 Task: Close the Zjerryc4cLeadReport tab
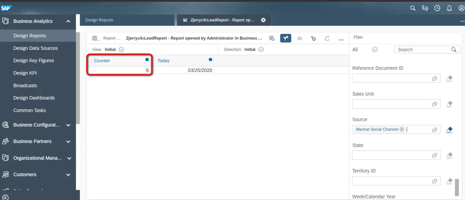(x=263, y=20)
